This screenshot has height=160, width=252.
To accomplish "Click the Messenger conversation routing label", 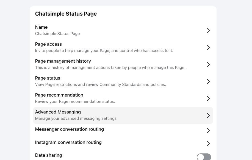I will point(69,129).
